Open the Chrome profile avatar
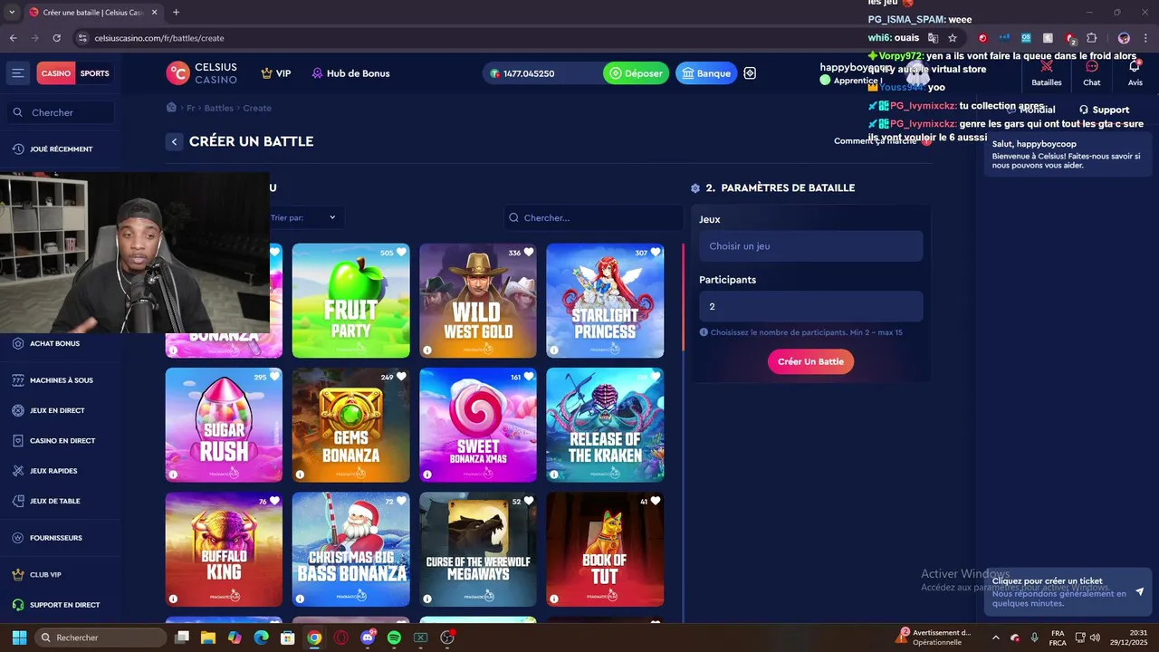This screenshot has height=652, width=1159. coord(1124,38)
